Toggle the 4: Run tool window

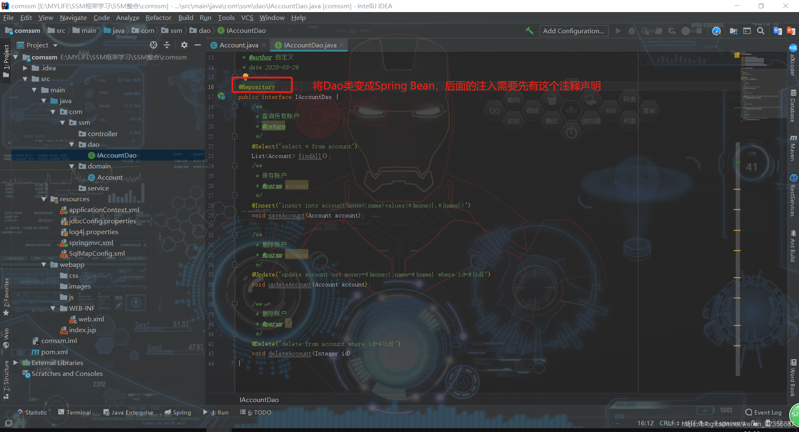216,412
